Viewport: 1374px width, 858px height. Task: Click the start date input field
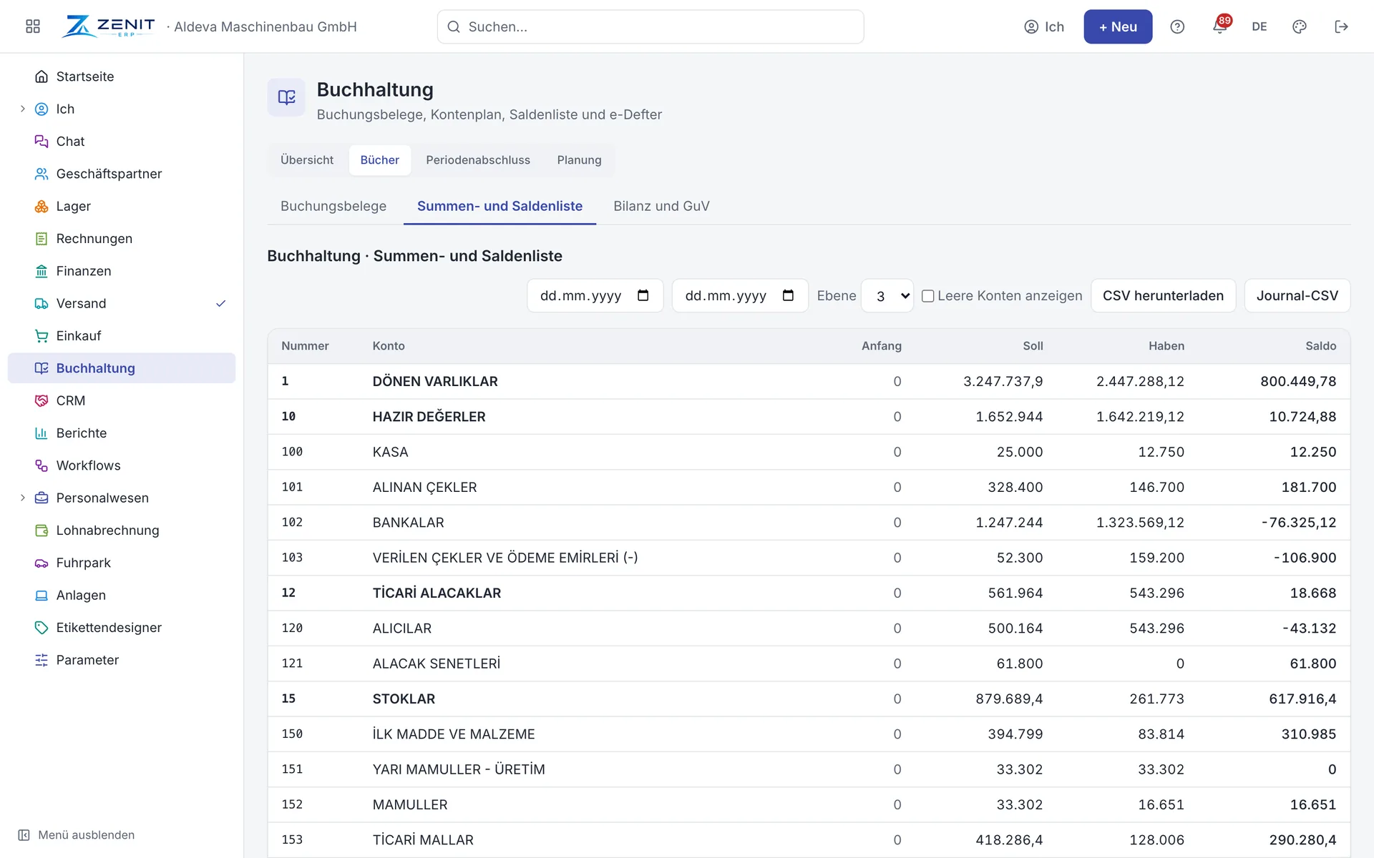(x=595, y=295)
